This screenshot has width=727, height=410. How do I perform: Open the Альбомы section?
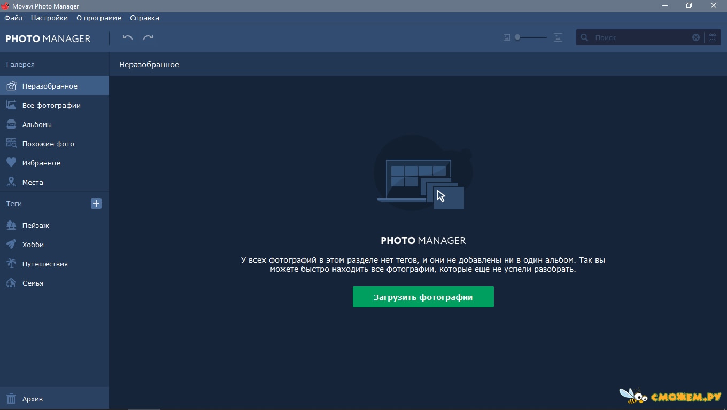[x=55, y=124]
